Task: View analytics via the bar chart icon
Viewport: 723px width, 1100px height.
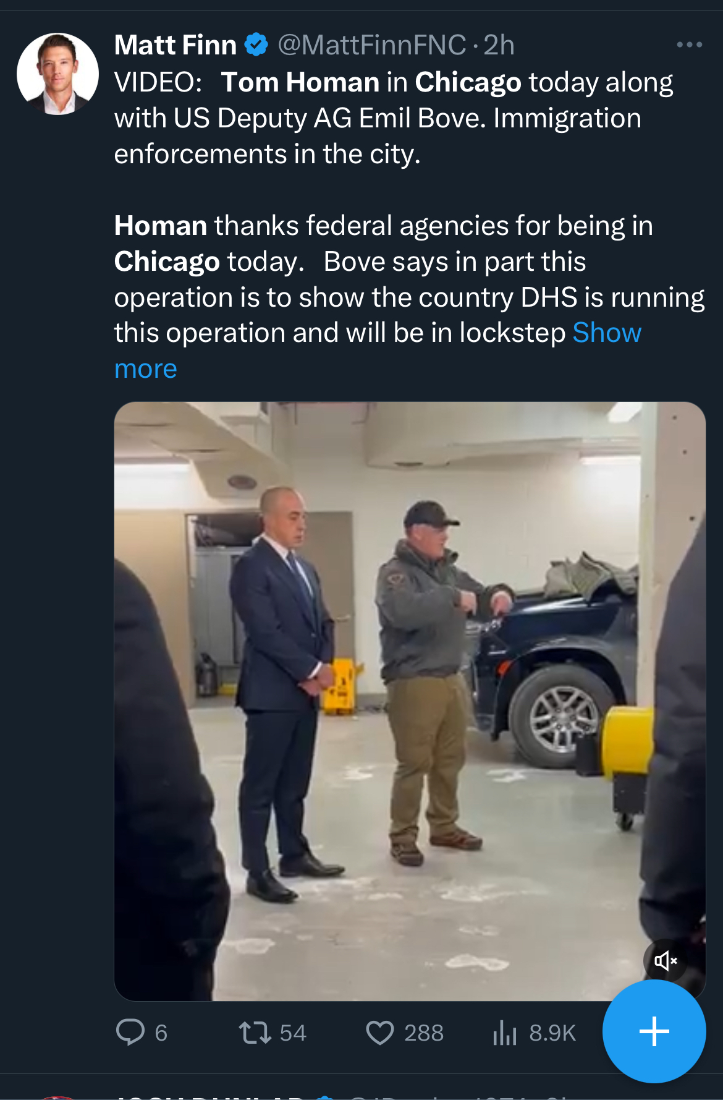Action: coord(505,1033)
